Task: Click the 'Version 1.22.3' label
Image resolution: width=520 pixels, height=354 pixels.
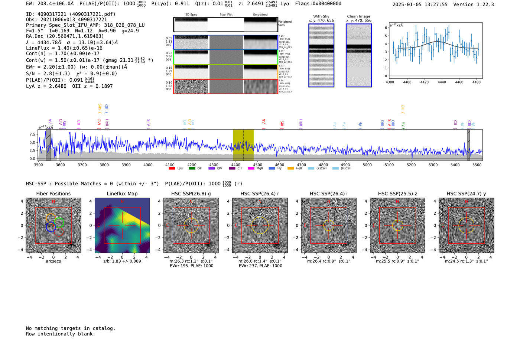Action: click(474, 4)
